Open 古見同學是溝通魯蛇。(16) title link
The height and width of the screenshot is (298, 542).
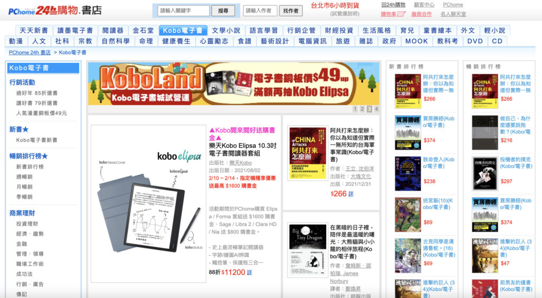tap(439, 248)
